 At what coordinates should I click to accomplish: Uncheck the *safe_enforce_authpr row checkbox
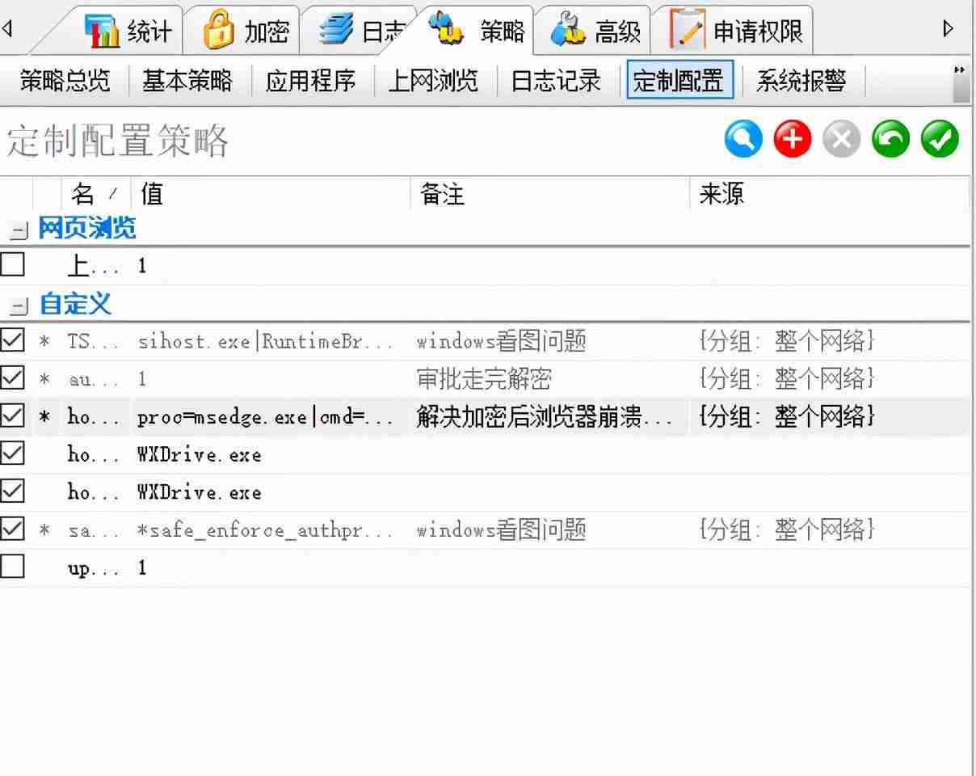[13, 529]
